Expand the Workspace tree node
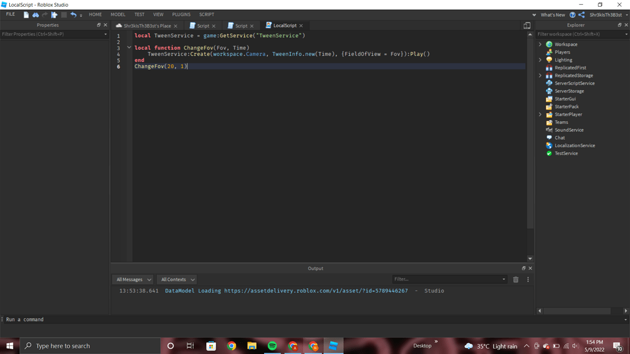Viewport: 630px width, 354px height. click(540, 44)
